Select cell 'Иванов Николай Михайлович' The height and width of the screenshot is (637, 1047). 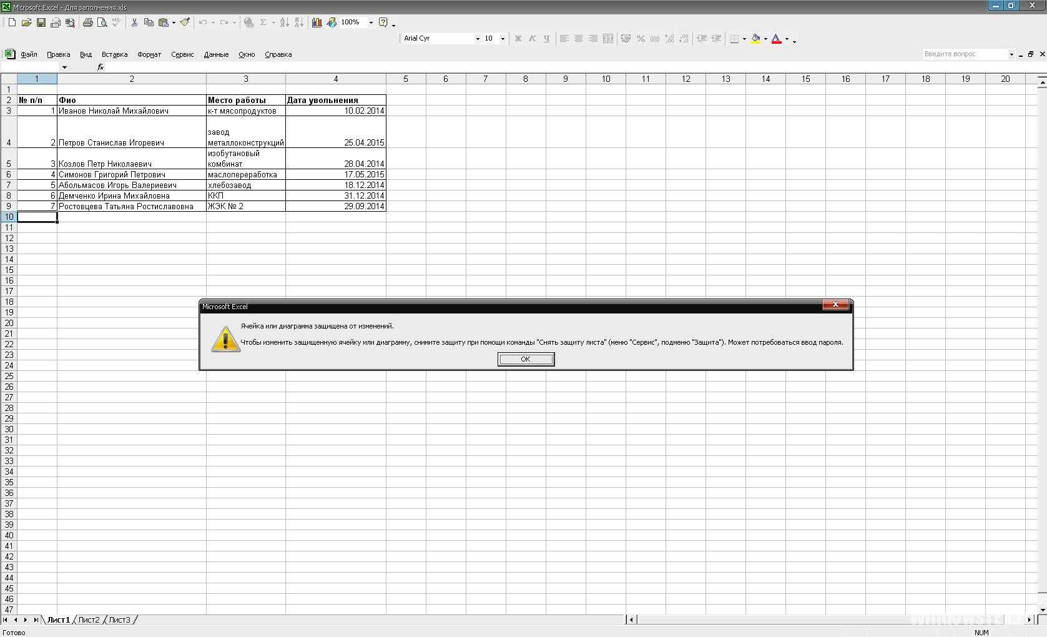[131, 111]
